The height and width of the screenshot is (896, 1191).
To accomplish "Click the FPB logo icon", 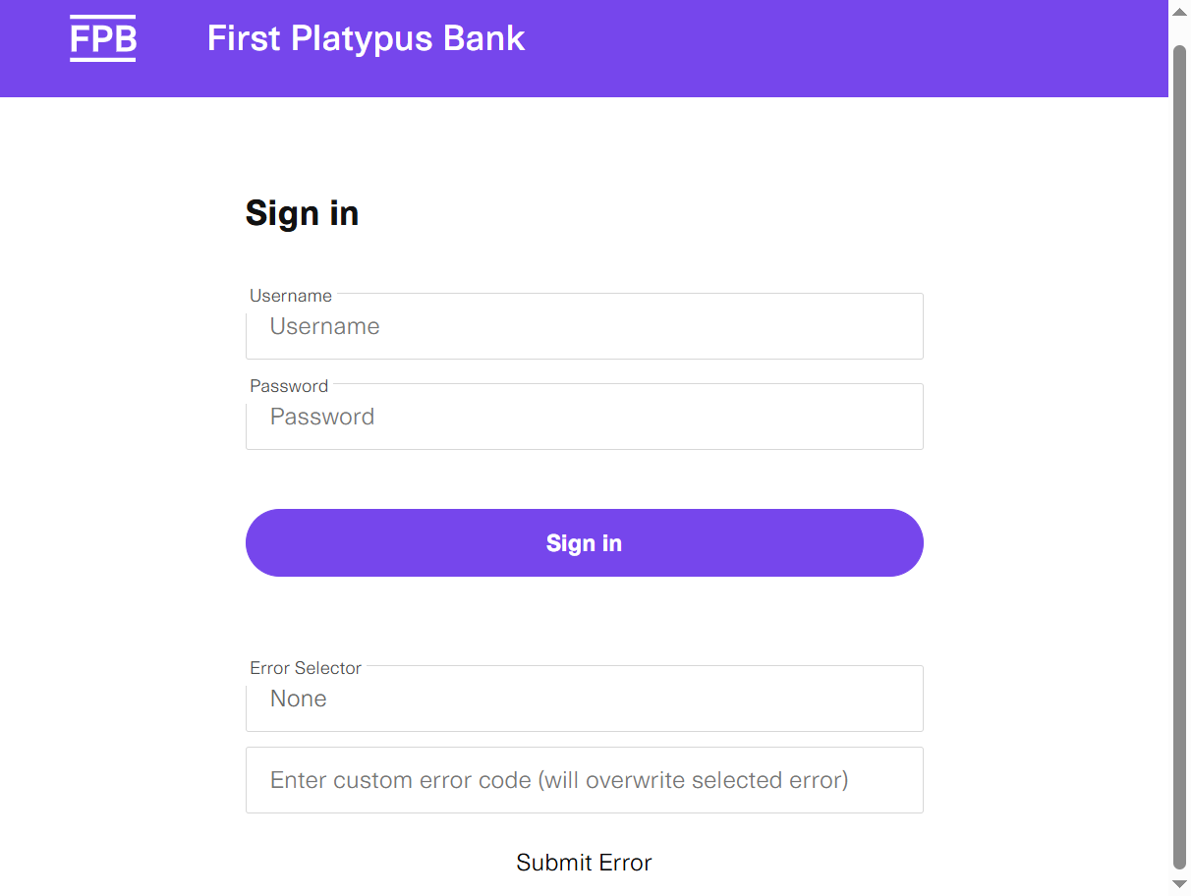I will point(102,39).
